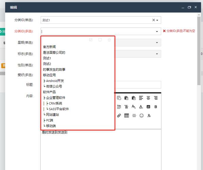Click paste from Word icon

(x=134, y=98)
